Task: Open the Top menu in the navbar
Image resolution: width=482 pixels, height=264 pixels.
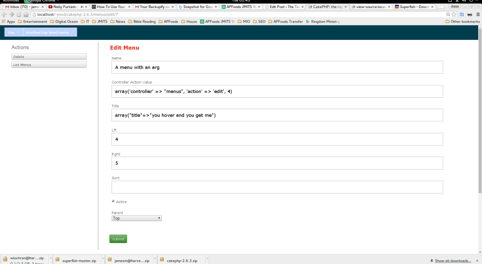Action: pyautogui.click(x=14, y=32)
